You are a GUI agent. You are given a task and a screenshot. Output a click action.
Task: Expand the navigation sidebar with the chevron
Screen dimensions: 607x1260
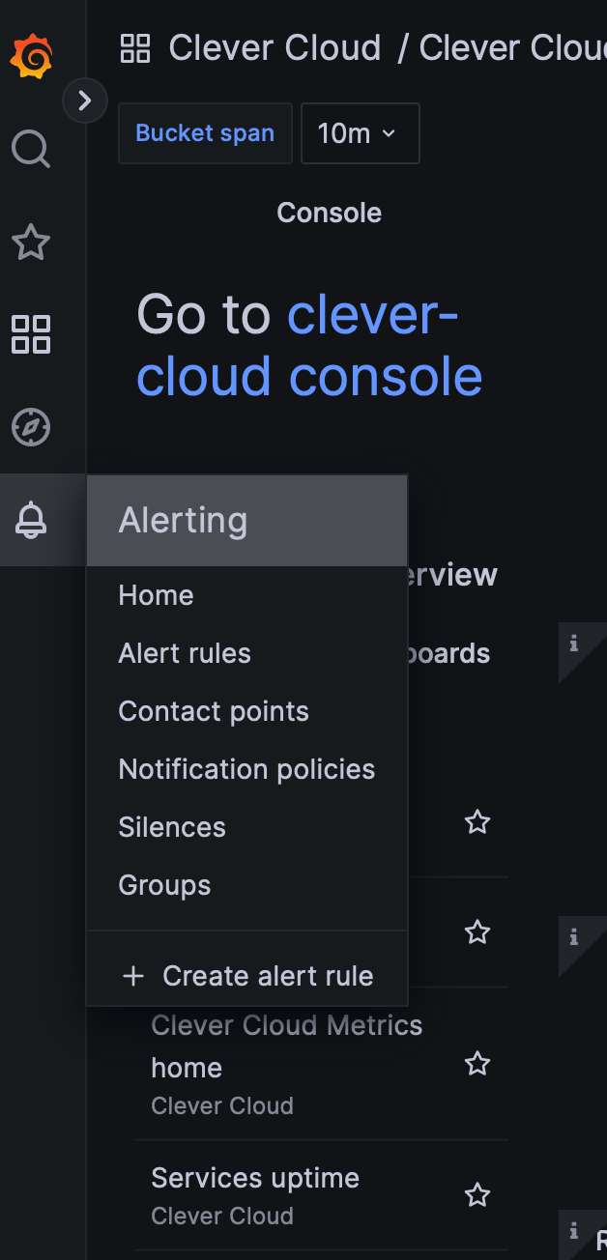[85, 100]
